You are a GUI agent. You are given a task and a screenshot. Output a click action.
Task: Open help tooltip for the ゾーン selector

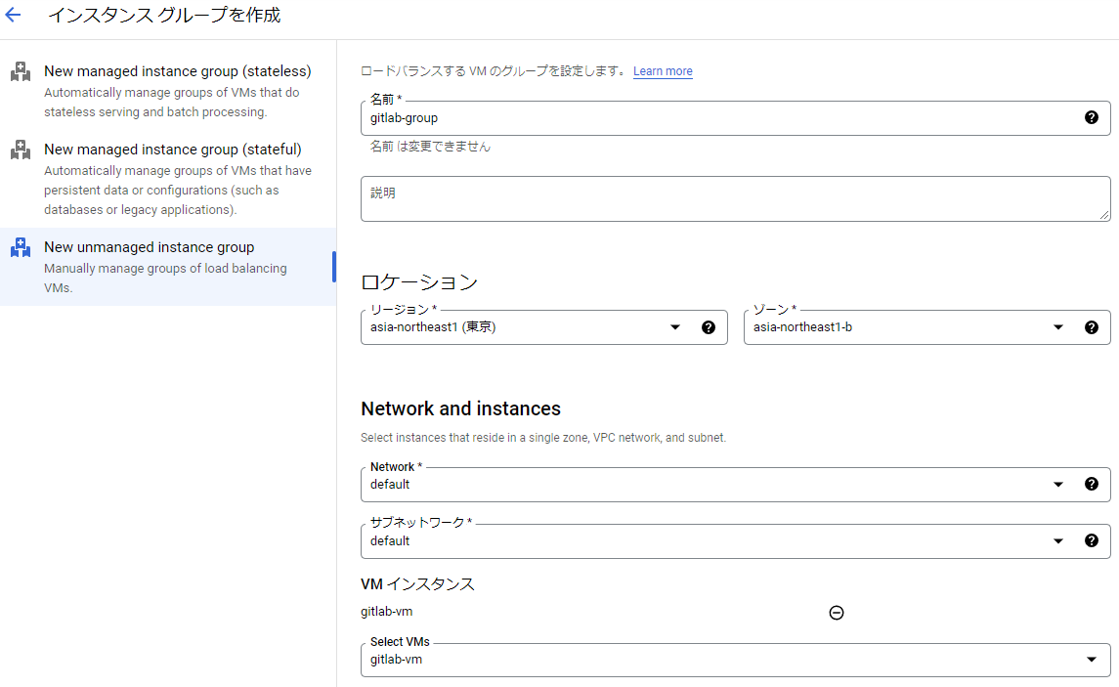1092,327
